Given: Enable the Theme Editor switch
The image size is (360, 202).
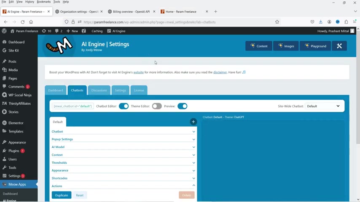Looking at the screenshot, I should 157,106.
